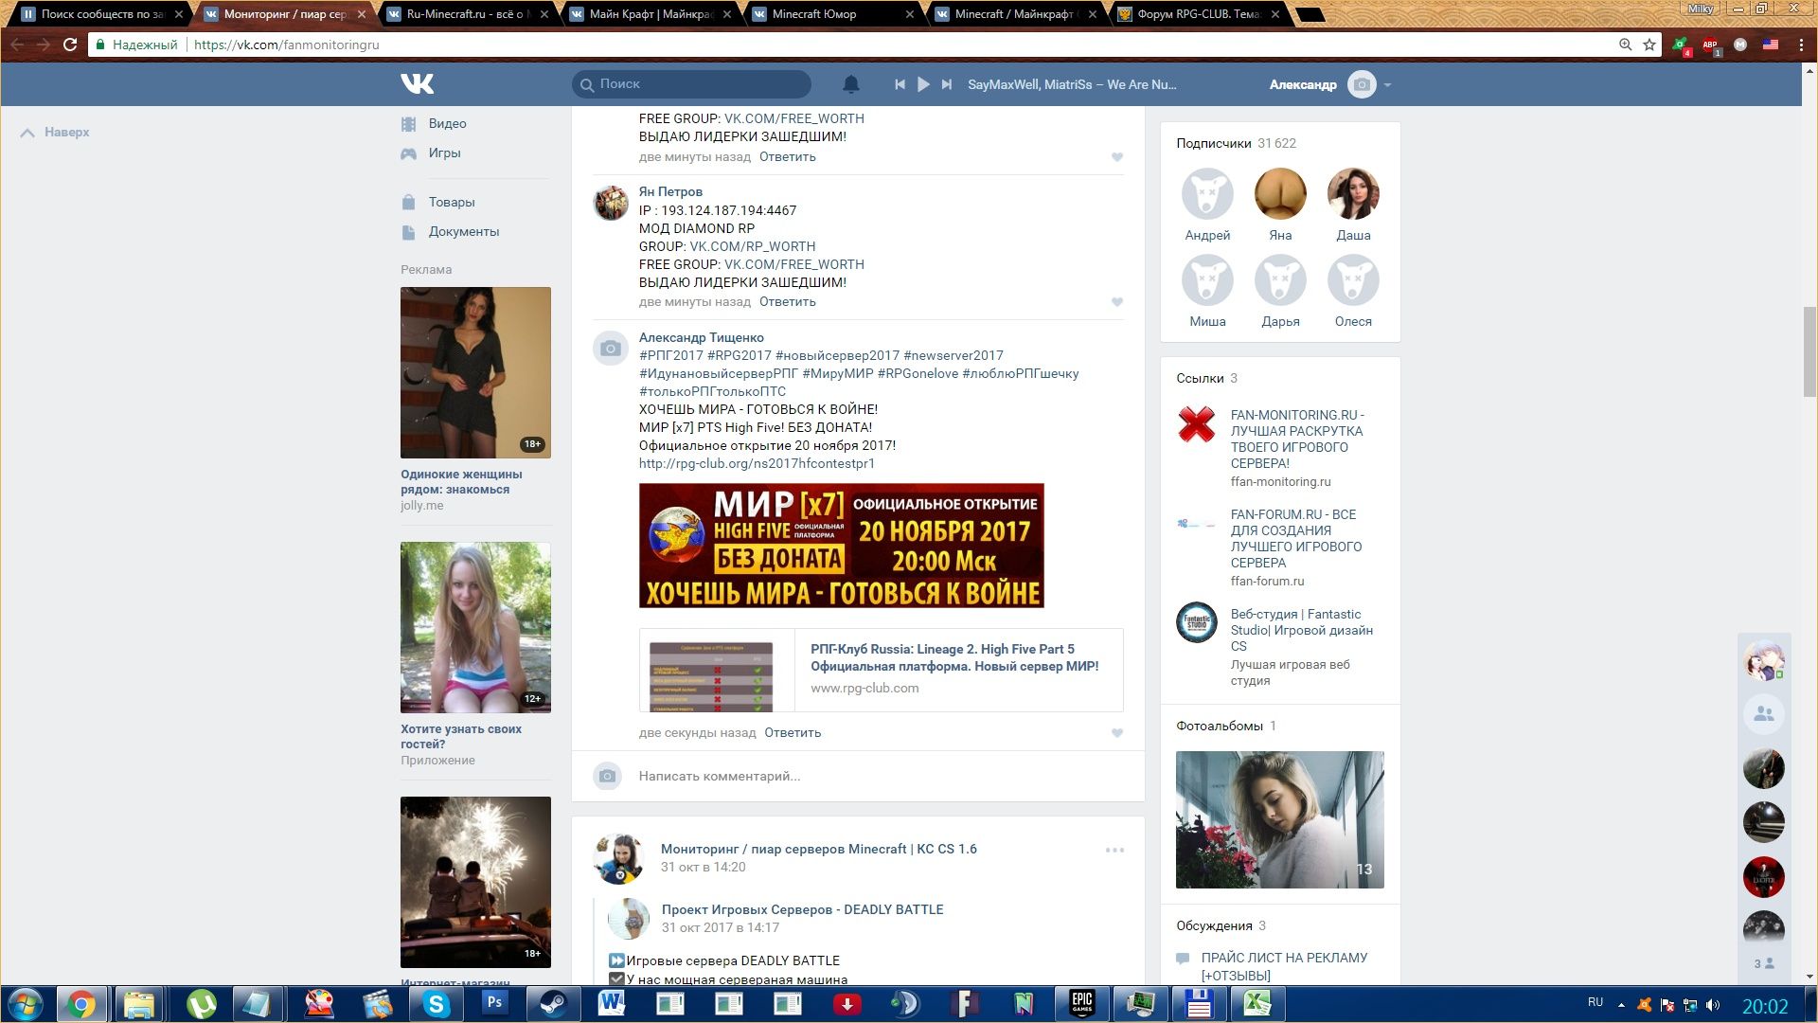Viewport: 1818px width, 1023px height.
Task: Switch to Minecraft Юмор browser tab
Action: (x=831, y=14)
